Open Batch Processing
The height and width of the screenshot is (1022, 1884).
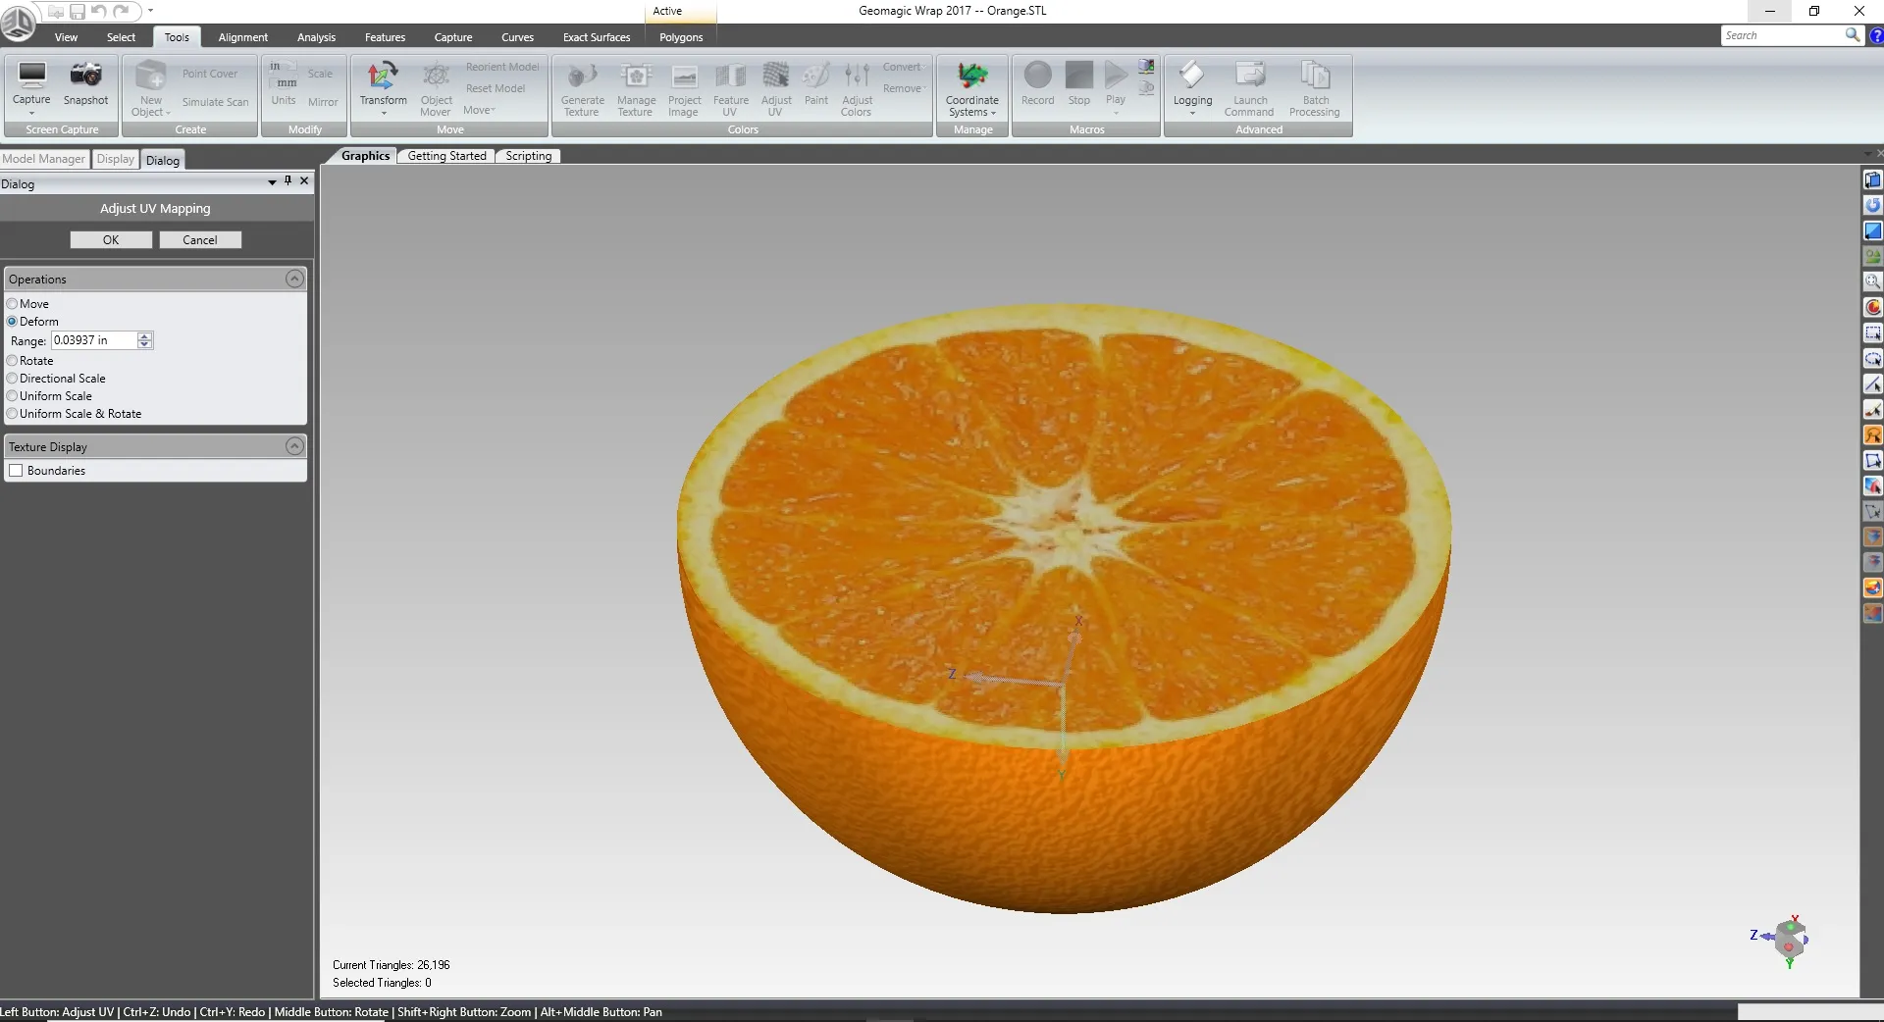(1314, 88)
